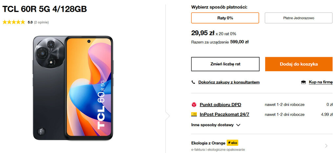The image size is (336, 153).
Task: Click the red DPD pickup icon
Action: pos(194,105)
